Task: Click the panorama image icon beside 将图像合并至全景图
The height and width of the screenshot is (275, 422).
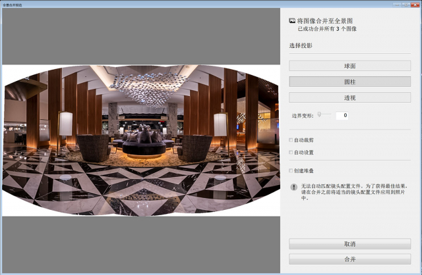Action: pyautogui.click(x=292, y=20)
